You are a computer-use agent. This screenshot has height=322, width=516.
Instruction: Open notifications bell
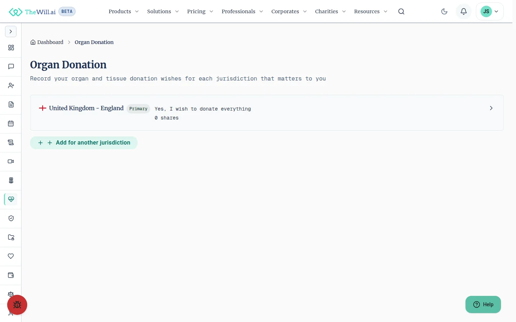(x=464, y=11)
